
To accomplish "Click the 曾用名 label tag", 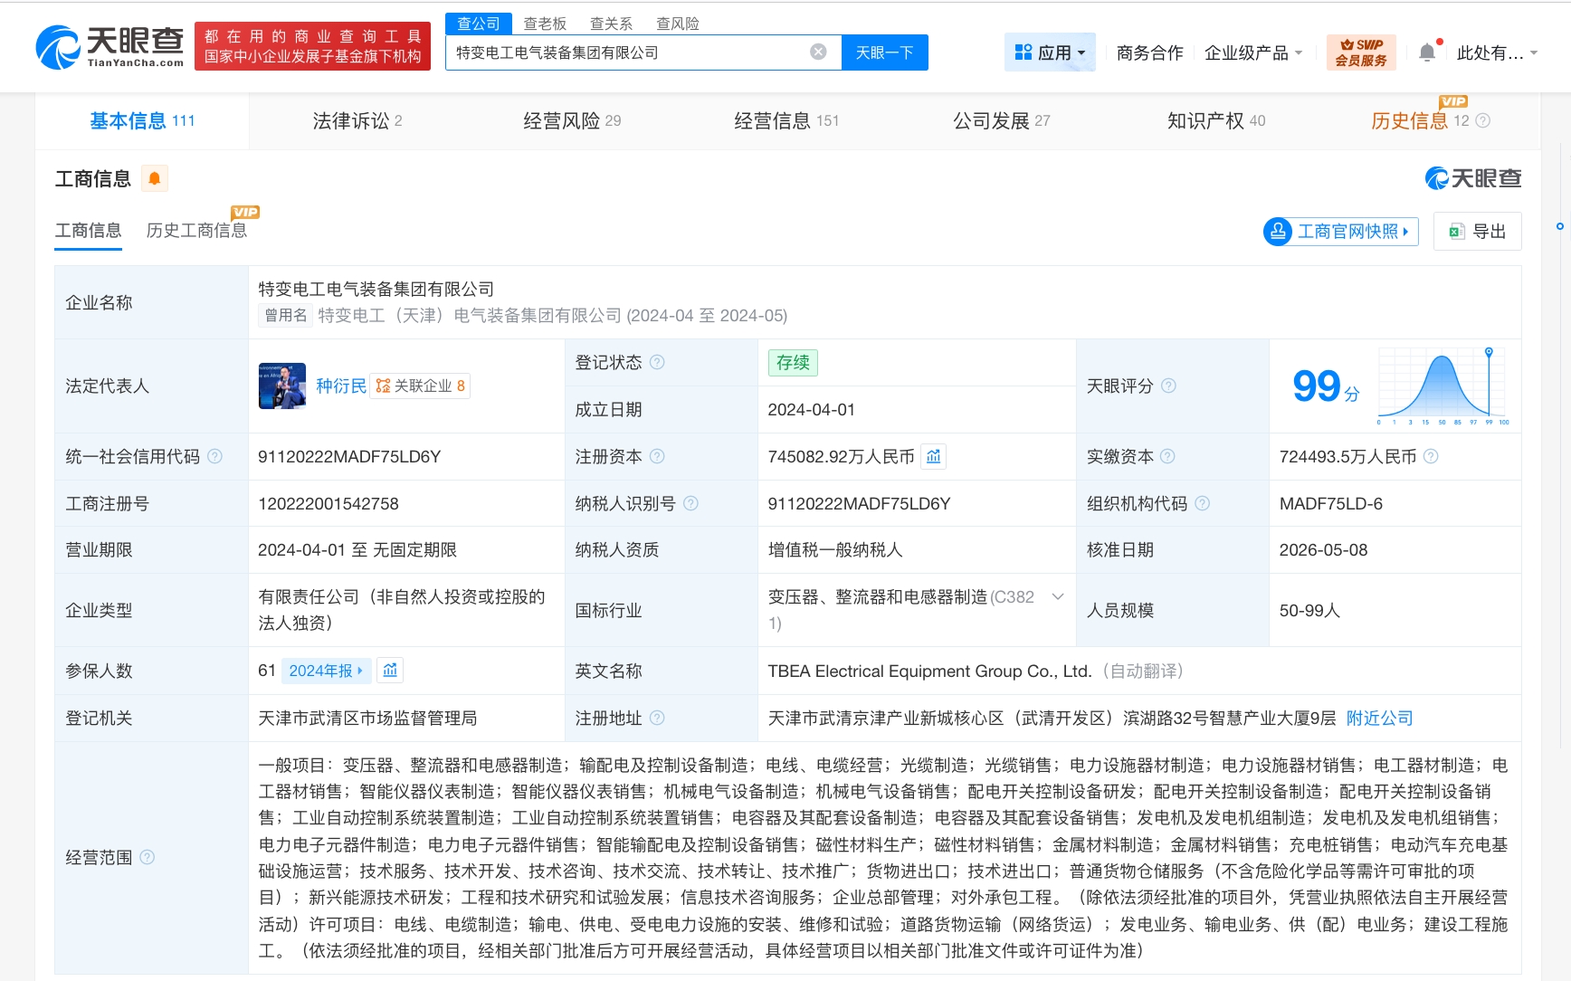I will pos(286,315).
